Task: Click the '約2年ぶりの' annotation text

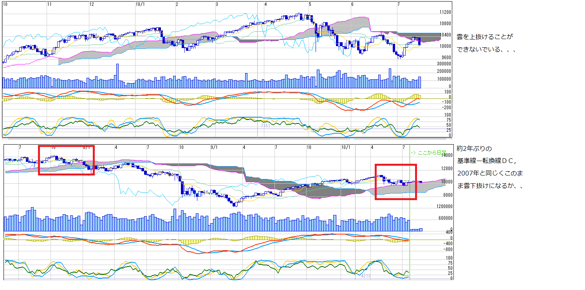Action: (474, 149)
